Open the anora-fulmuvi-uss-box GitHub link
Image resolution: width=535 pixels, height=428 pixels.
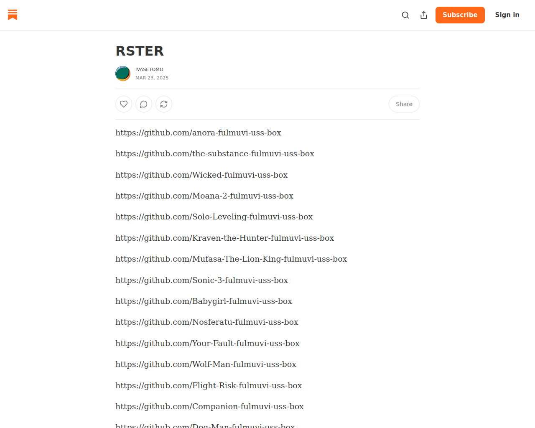pos(198,133)
